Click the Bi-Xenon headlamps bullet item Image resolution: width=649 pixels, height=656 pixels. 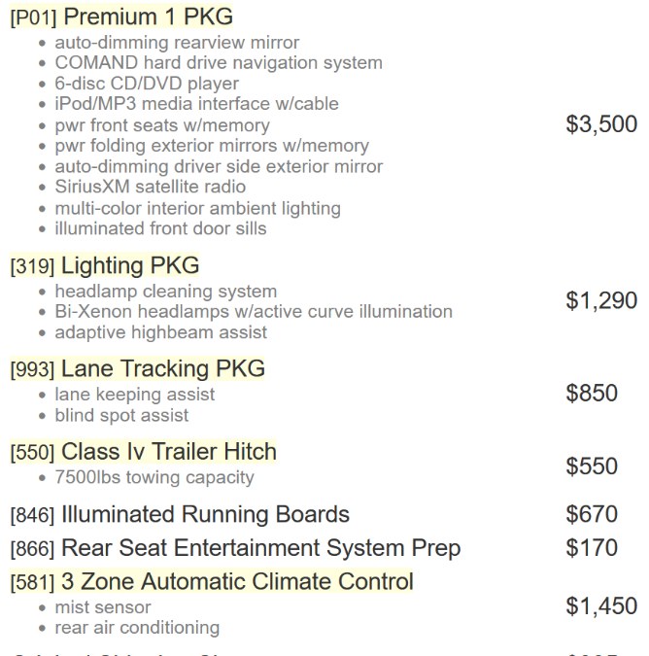(x=254, y=312)
